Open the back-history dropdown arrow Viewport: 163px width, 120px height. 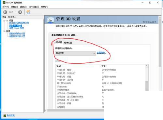point(16,12)
